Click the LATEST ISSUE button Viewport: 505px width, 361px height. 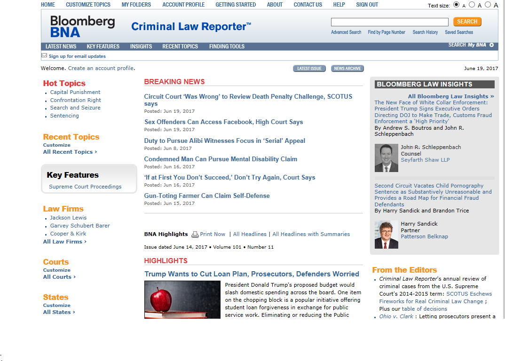pos(309,69)
